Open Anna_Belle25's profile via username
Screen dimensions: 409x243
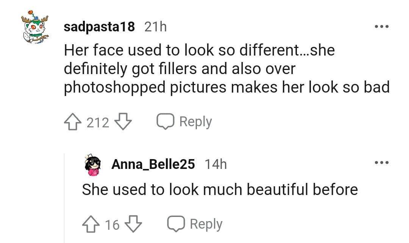153,164
